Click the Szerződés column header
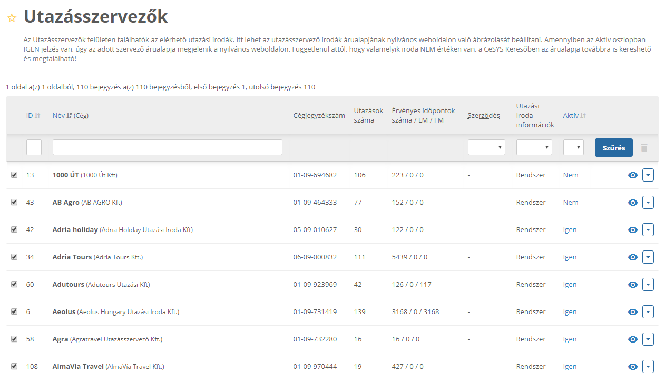 point(484,116)
